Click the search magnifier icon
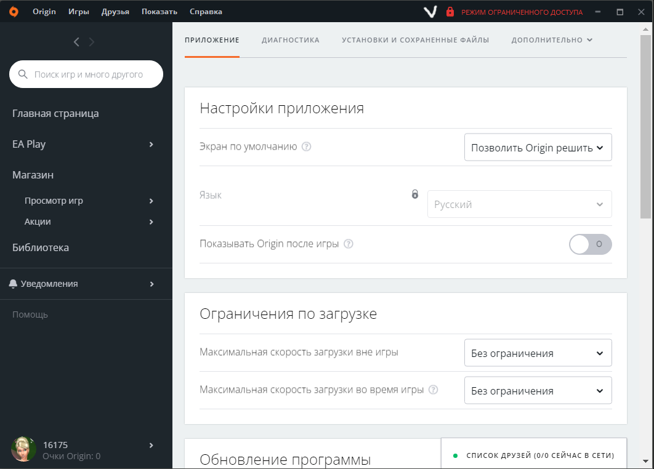Screen dimensions: 654x469 click(x=23, y=74)
